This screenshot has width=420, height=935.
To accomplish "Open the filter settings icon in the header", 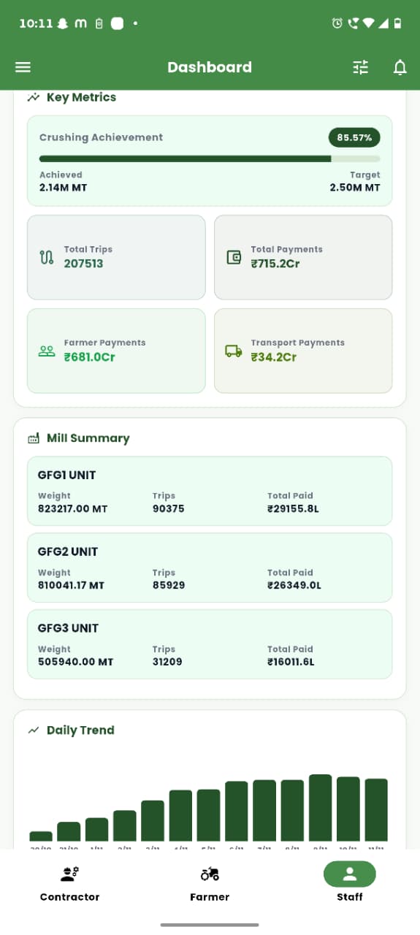I will coord(361,67).
